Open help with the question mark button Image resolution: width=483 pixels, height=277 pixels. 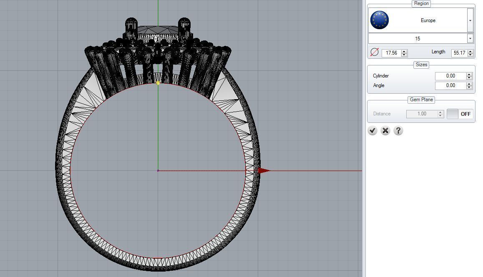[398, 130]
